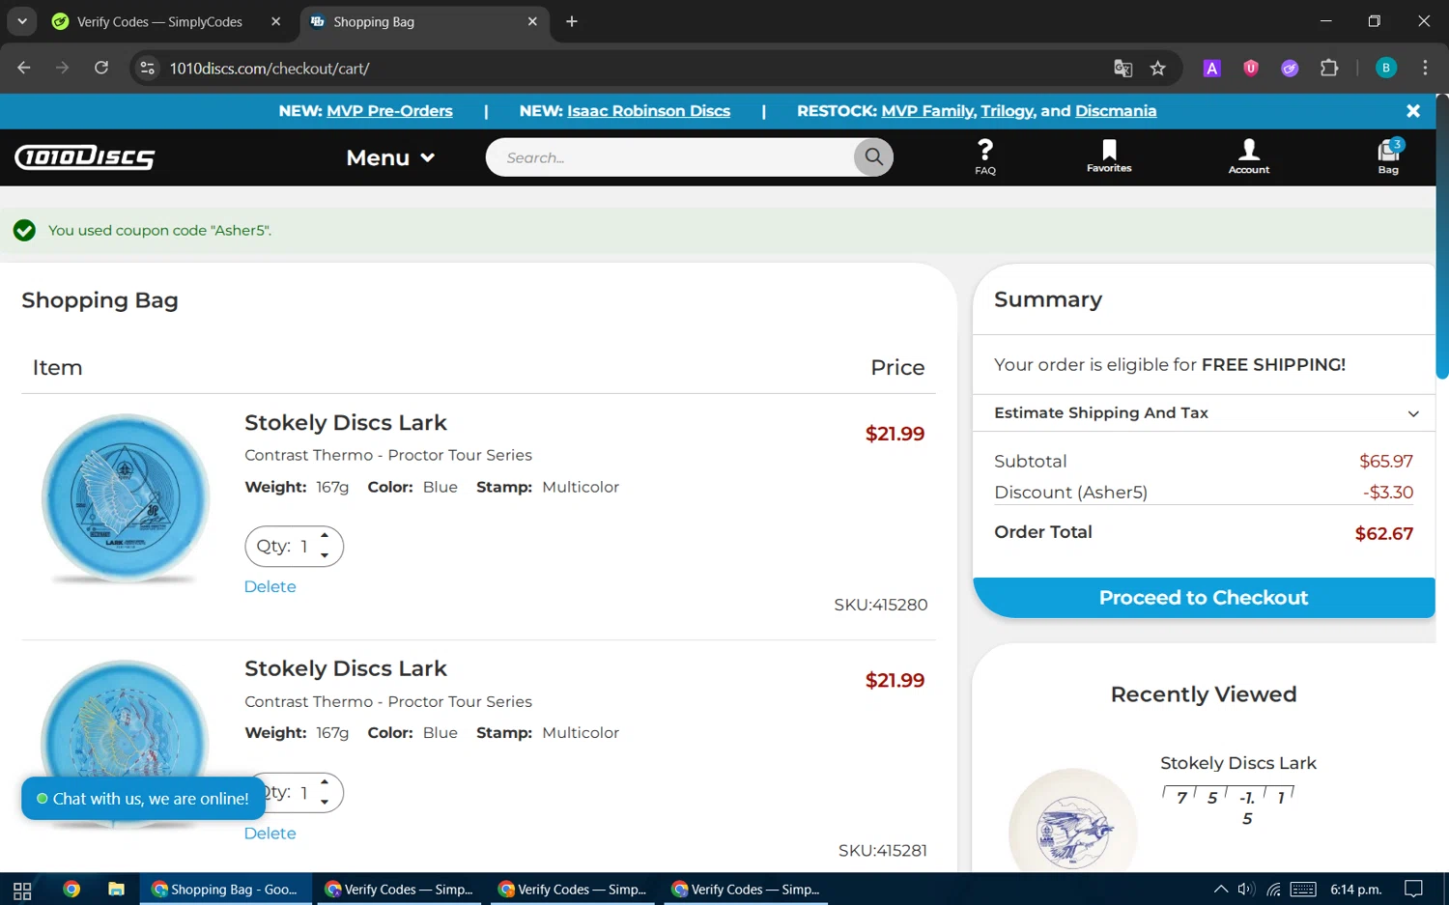Screen dimensions: 1449x905
Task: Close the Shopping Bag tab
Action: (532, 21)
